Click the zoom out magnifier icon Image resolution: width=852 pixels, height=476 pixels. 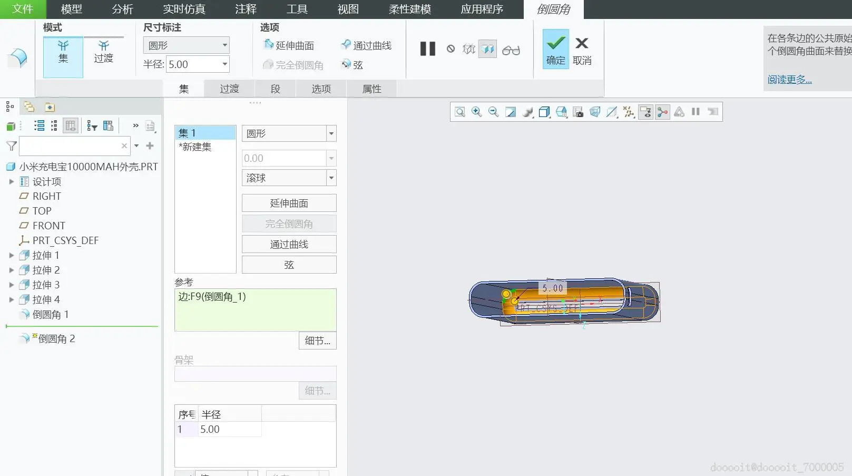tap(493, 112)
